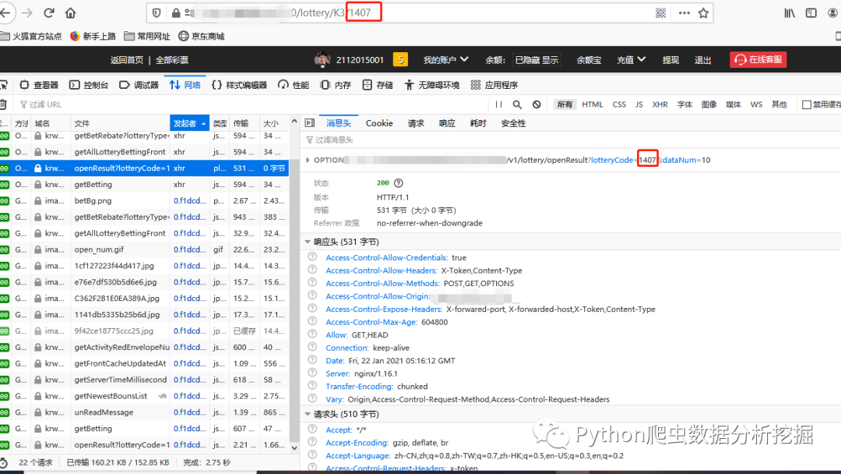
Task: Filter requests by 图像 type
Action: tap(709, 104)
